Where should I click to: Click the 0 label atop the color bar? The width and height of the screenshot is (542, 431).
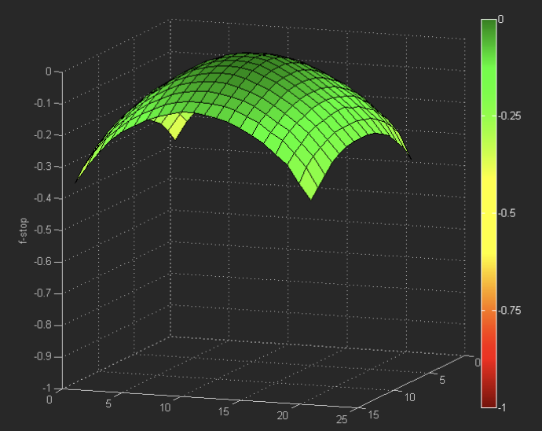501,19
